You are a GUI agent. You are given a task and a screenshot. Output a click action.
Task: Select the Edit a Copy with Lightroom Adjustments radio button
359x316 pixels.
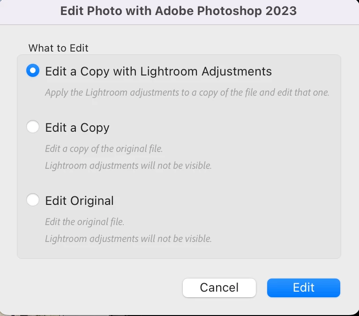[x=33, y=71]
